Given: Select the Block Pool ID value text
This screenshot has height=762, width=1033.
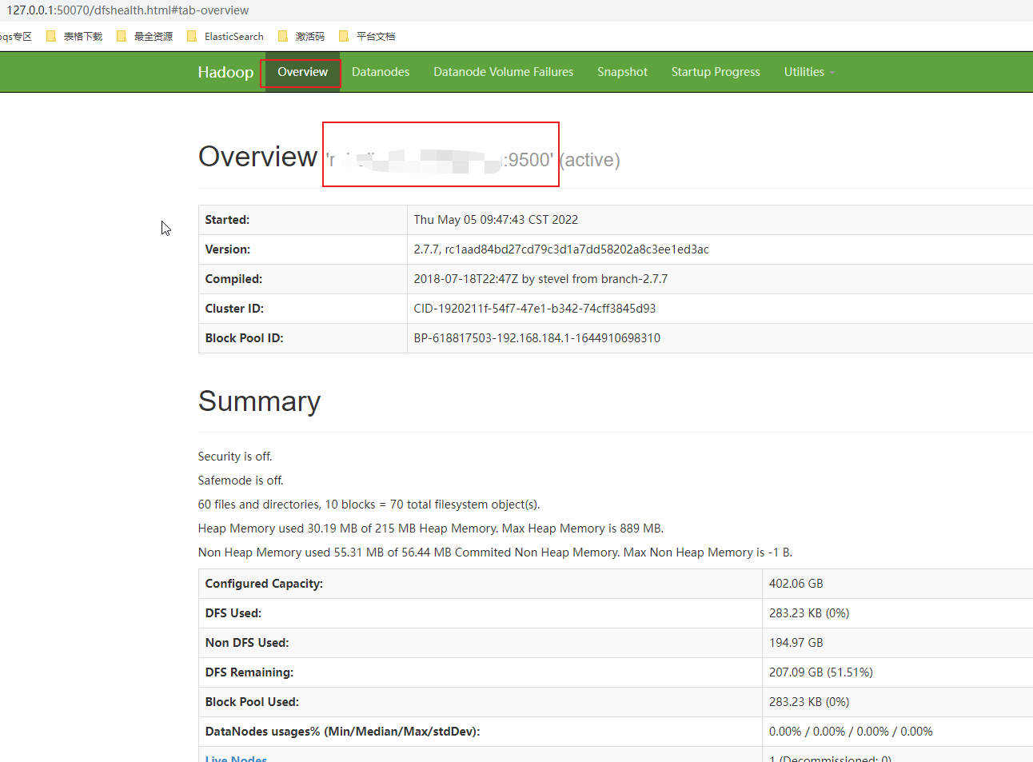Looking at the screenshot, I should click(x=536, y=337).
